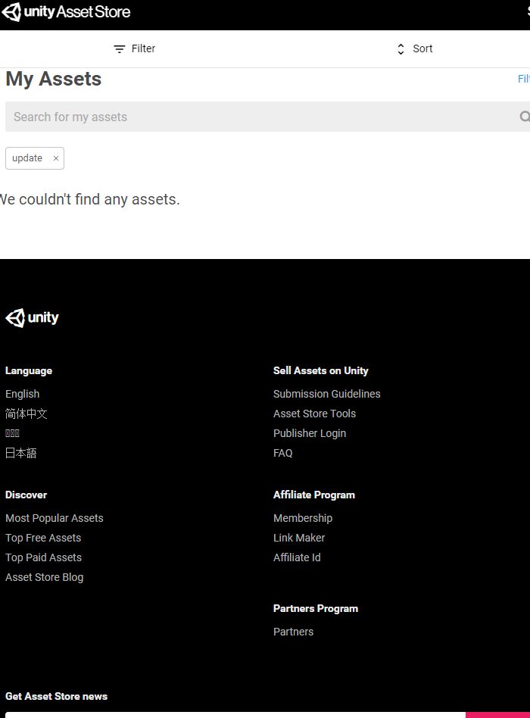The height and width of the screenshot is (718, 530).
Task: Switch language to 日本語
Action: point(21,453)
